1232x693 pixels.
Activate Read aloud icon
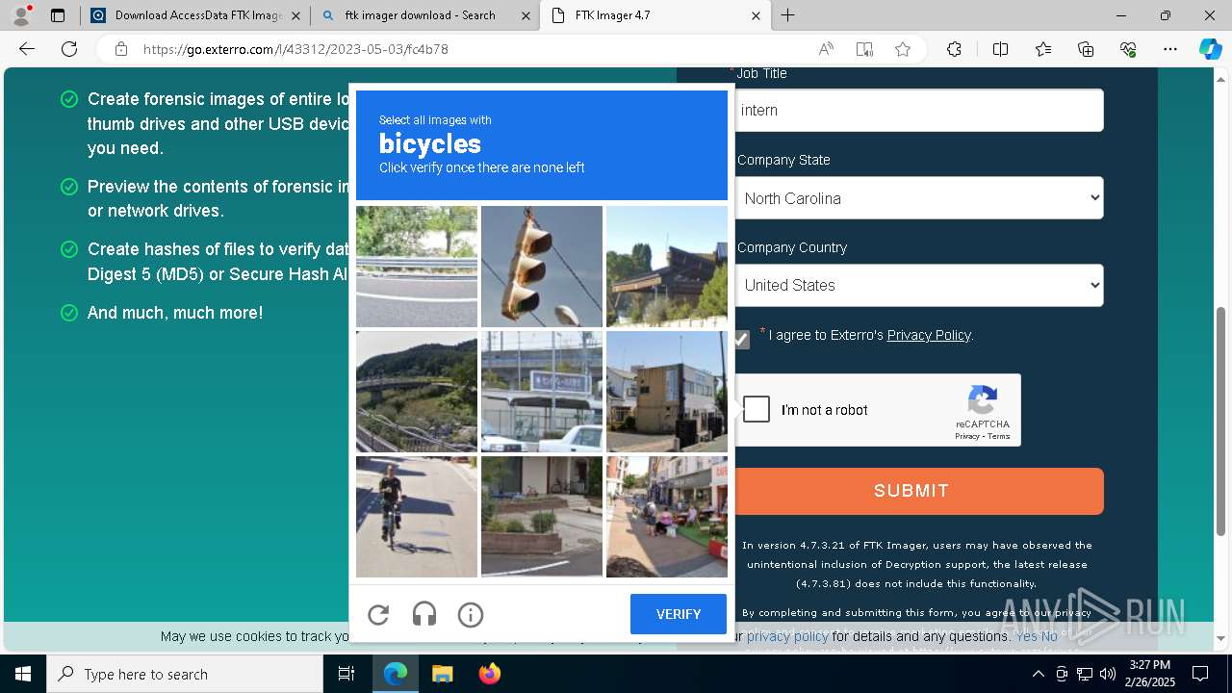click(826, 49)
